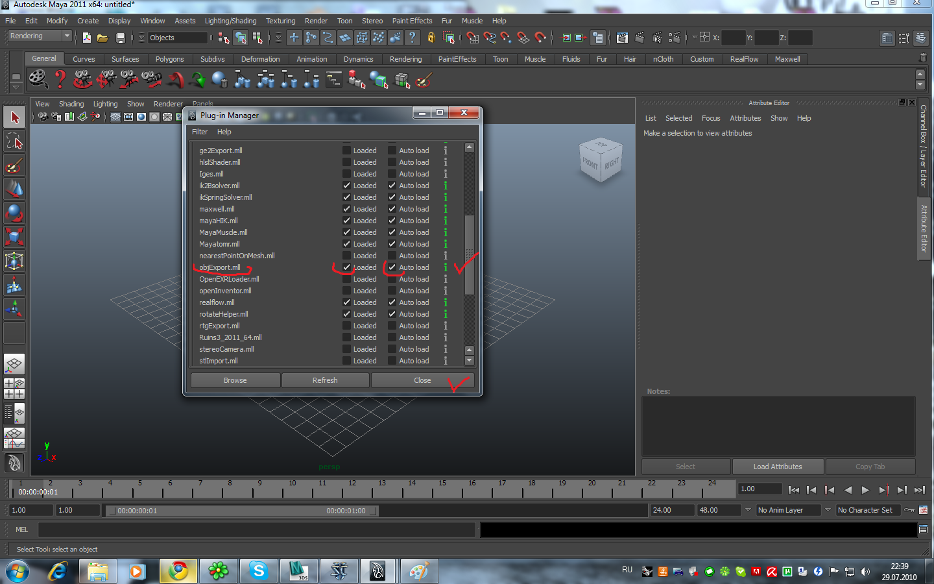
Task: Switch to the Deformation shelf tab
Action: [260, 59]
